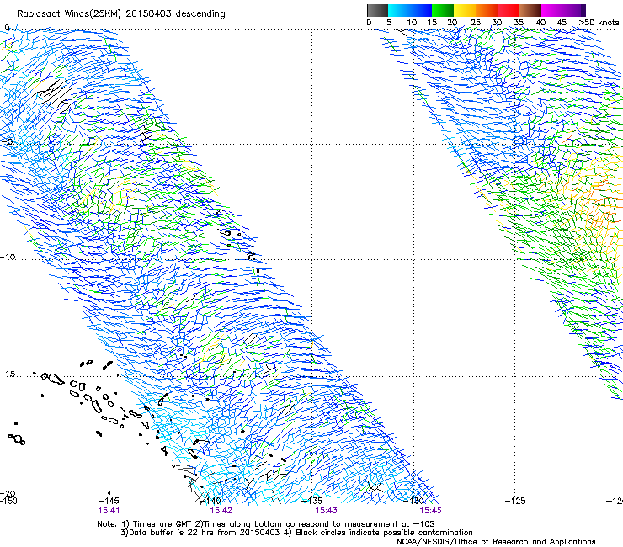This screenshot has height=547, width=623.
Task: Click the '>50 knots' legend label
Action: pos(599,23)
